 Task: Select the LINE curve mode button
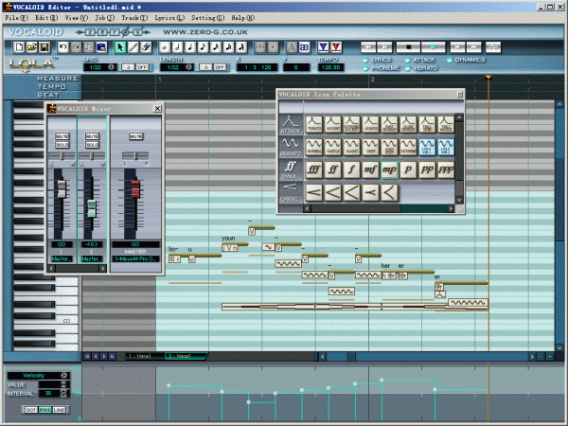59,410
